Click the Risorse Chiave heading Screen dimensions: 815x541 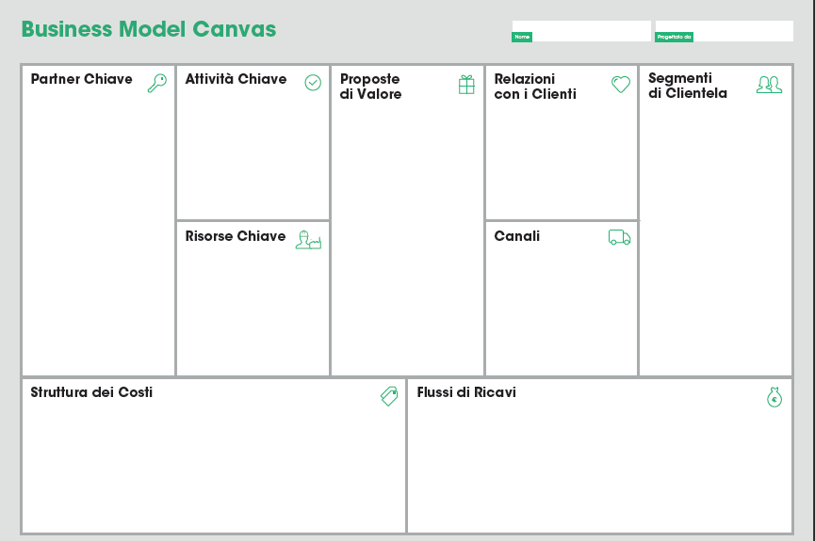[x=236, y=236]
